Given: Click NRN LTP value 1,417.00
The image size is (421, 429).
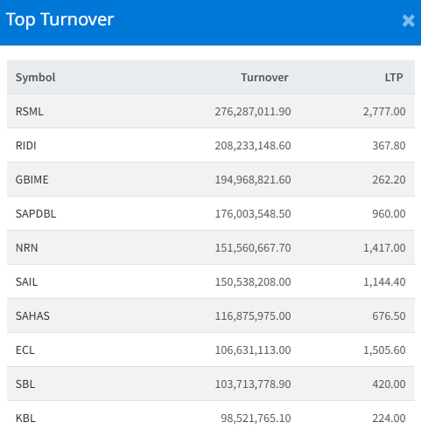Looking at the screenshot, I should click(384, 248).
